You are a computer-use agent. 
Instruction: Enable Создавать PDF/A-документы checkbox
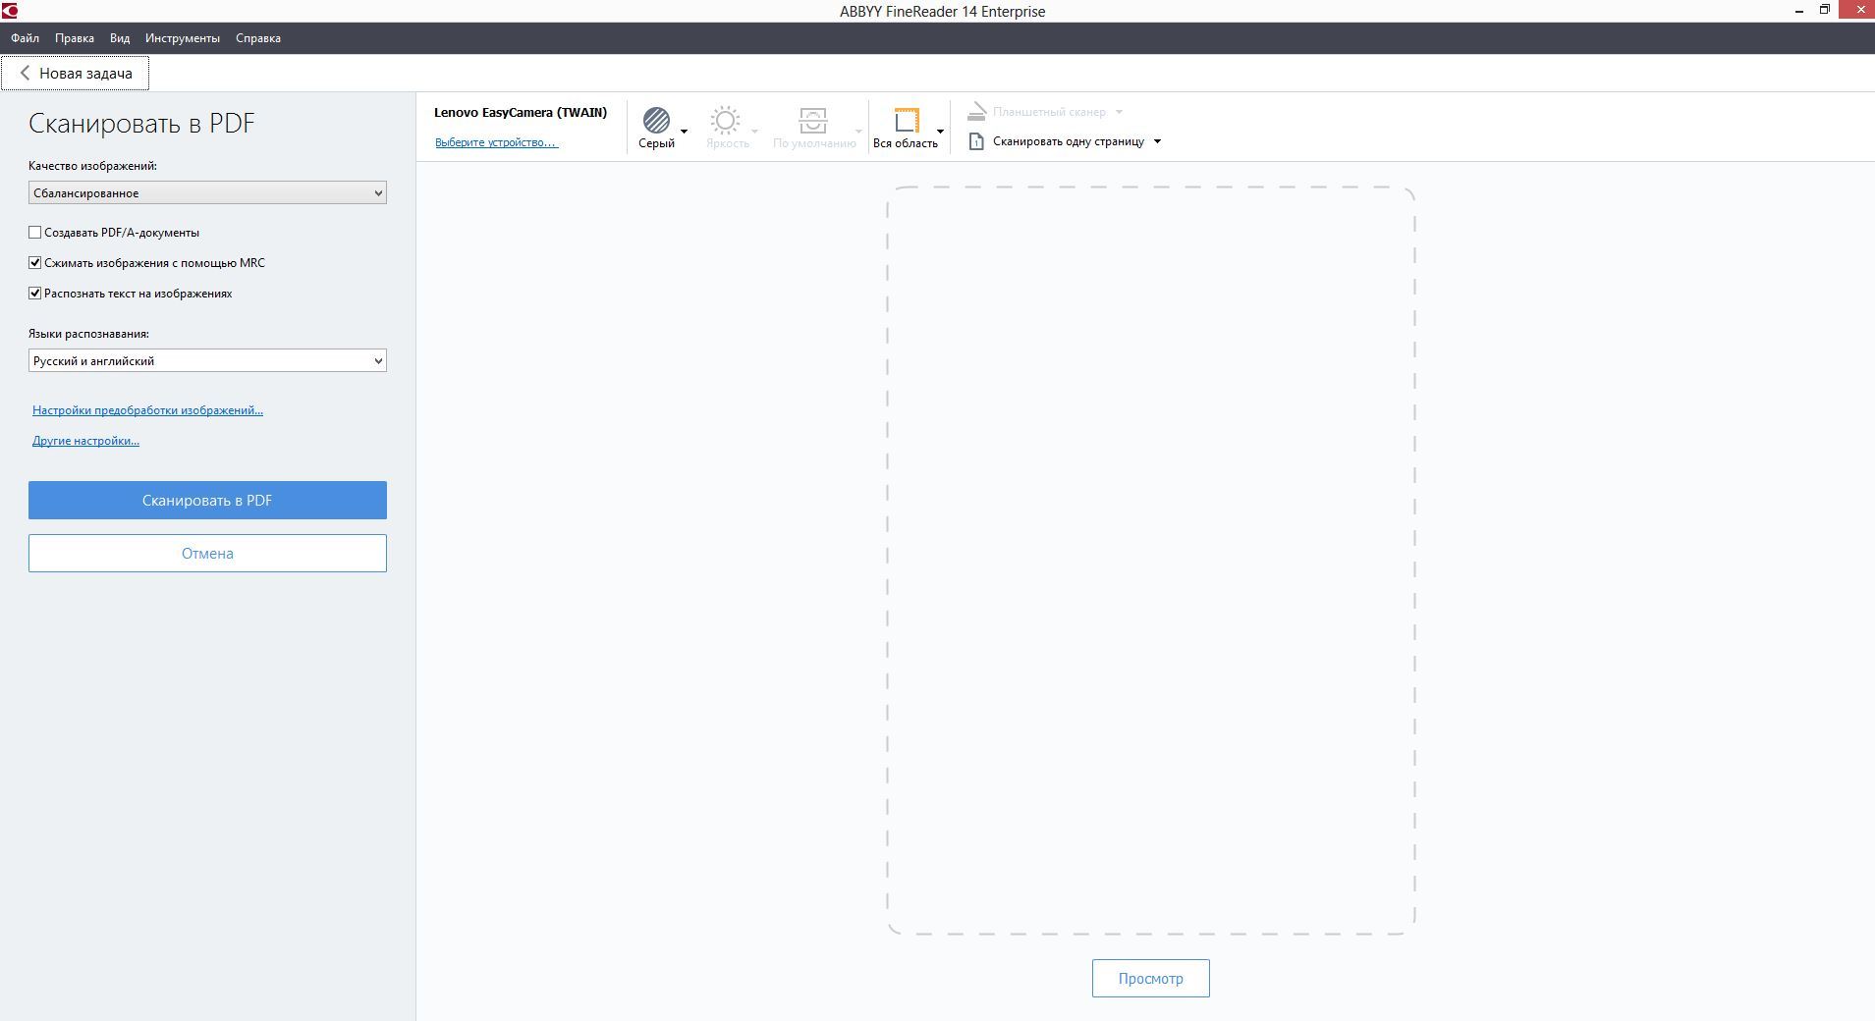click(x=35, y=233)
